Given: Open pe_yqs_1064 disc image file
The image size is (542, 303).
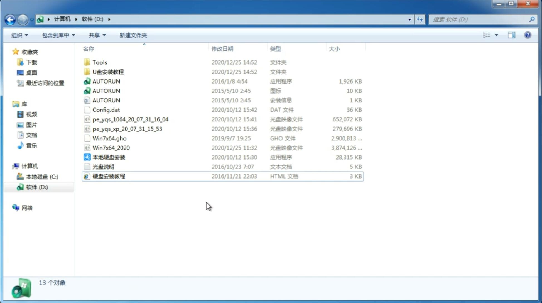Looking at the screenshot, I should [x=130, y=119].
